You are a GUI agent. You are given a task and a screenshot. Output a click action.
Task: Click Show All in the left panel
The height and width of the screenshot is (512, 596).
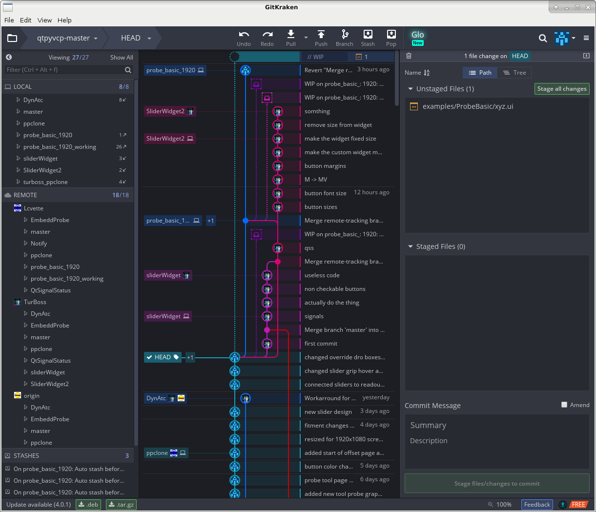122,58
